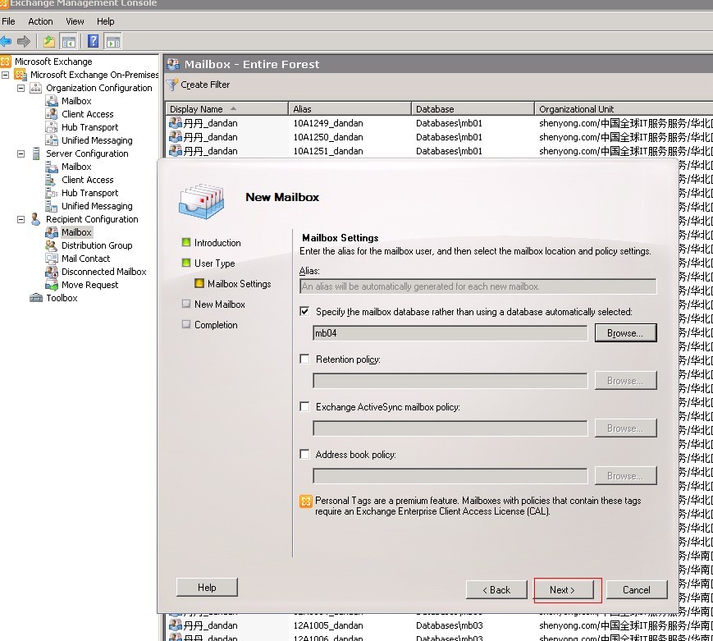Sort by the Alias column header
Viewport: 713px width, 641px height.
click(350, 108)
